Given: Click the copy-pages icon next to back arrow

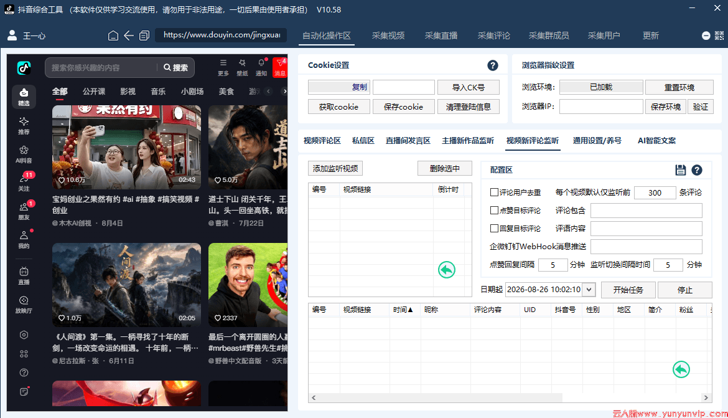Looking at the screenshot, I should [x=144, y=36].
